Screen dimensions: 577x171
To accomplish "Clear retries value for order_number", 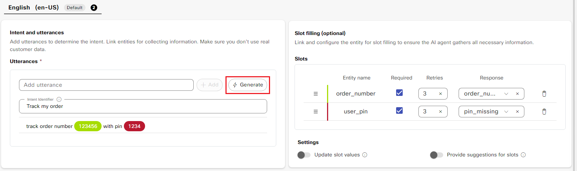I will tap(440, 94).
